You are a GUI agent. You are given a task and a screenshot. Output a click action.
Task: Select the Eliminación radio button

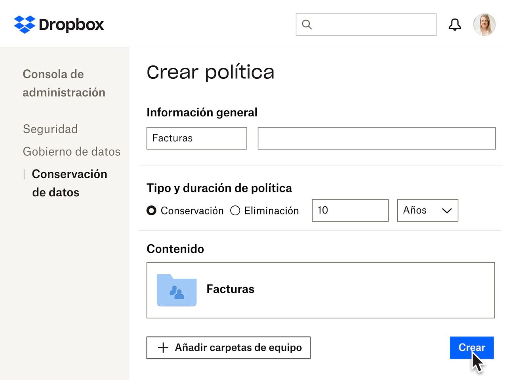235,211
